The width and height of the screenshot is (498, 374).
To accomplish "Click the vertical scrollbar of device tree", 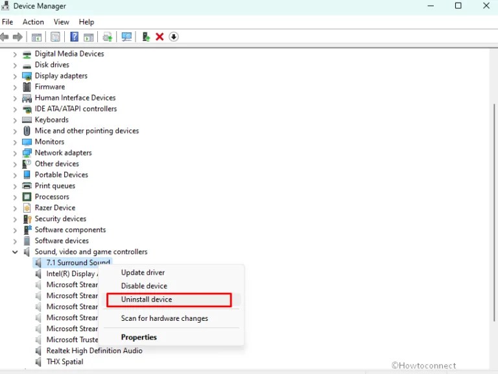I will tap(494, 212).
